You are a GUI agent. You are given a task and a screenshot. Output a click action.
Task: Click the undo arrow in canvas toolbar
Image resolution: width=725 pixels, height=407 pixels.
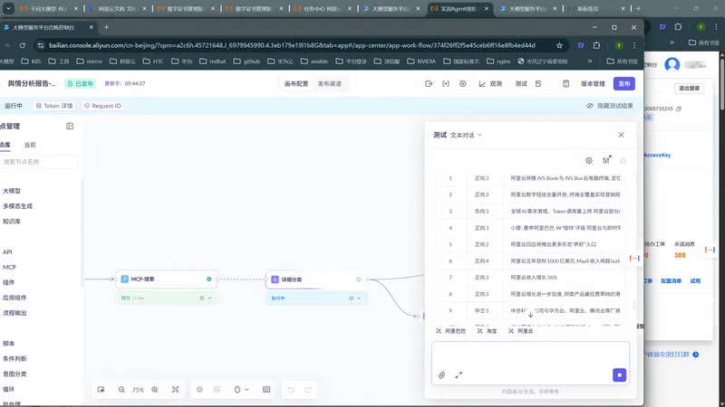point(291,390)
